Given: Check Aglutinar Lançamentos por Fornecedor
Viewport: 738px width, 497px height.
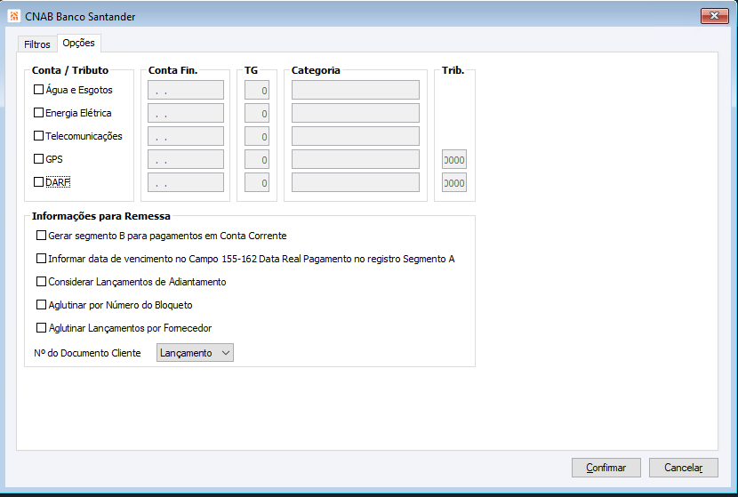Looking at the screenshot, I should [42, 327].
